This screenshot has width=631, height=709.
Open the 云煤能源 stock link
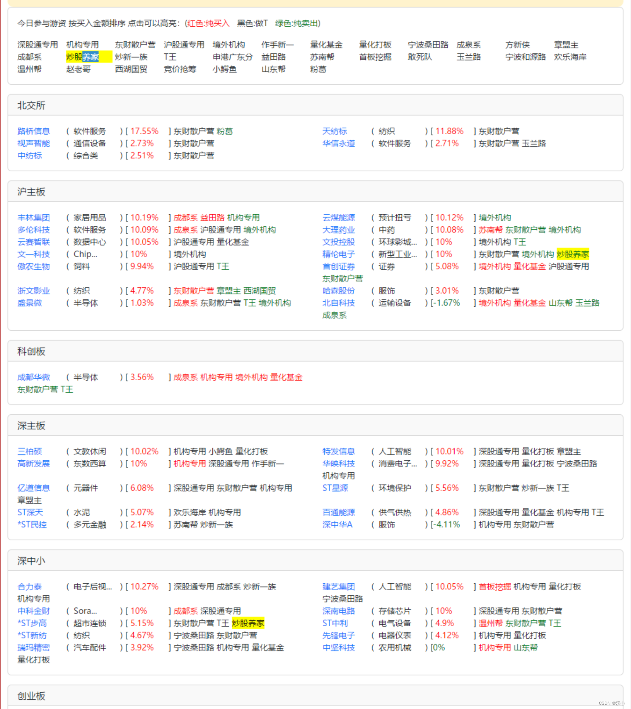[339, 218]
